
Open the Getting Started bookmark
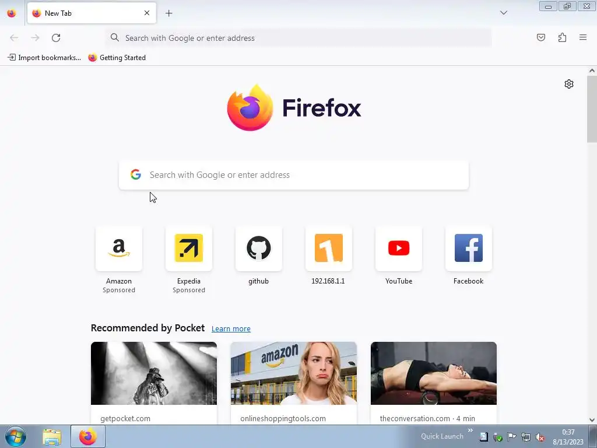tap(117, 58)
